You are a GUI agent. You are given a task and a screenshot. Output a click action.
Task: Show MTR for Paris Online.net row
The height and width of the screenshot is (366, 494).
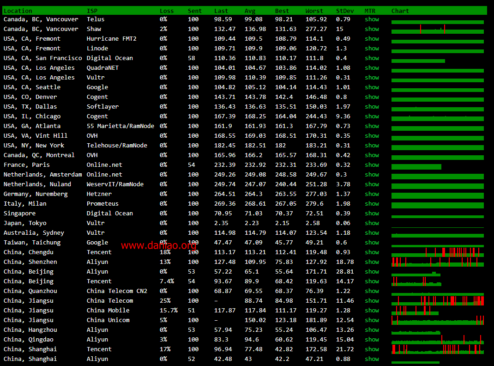coord(372,165)
